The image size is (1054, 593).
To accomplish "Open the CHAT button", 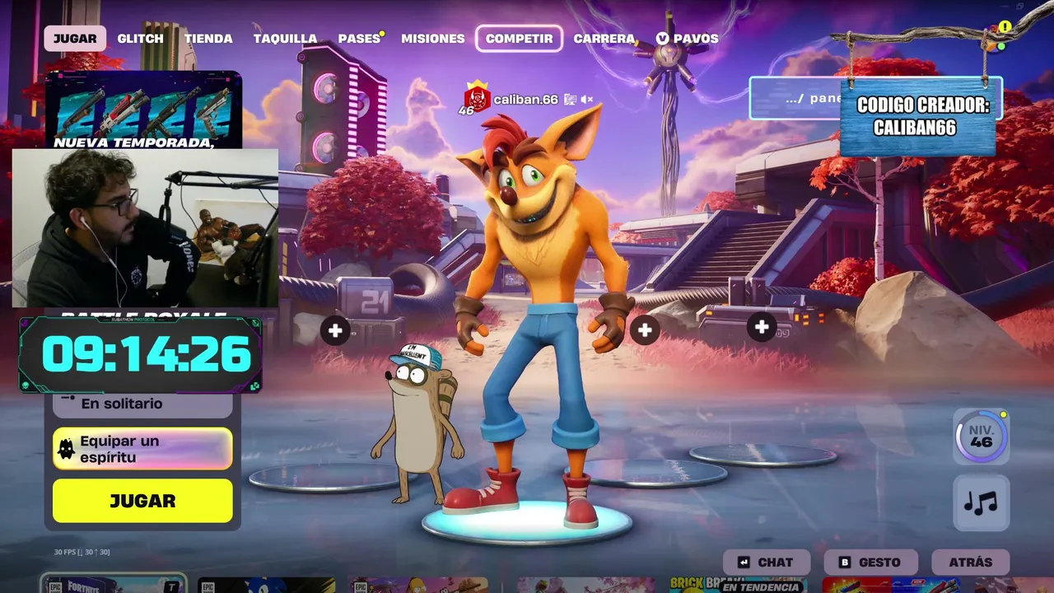I will [x=767, y=563].
